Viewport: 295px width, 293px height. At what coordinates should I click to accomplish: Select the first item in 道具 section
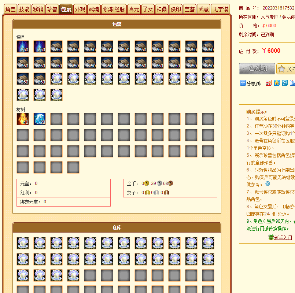click(23, 47)
